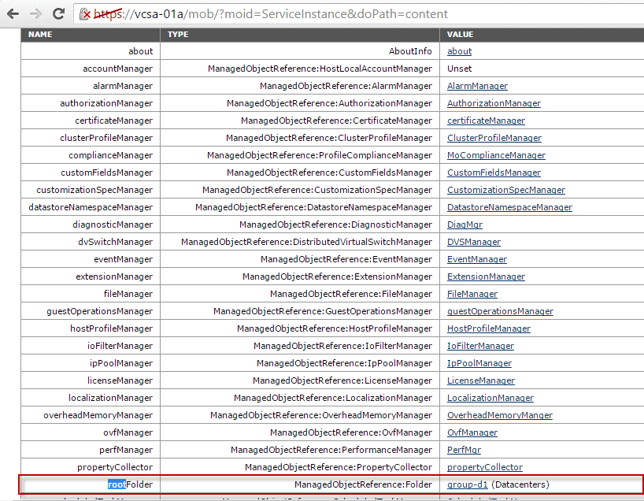Click the URL address bar
The width and height of the screenshot is (644, 501).
point(315,13)
